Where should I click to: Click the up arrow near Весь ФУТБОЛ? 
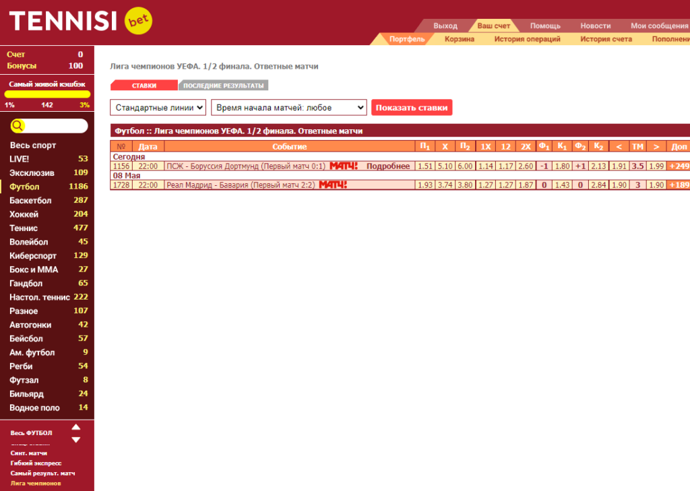pyautogui.click(x=76, y=427)
